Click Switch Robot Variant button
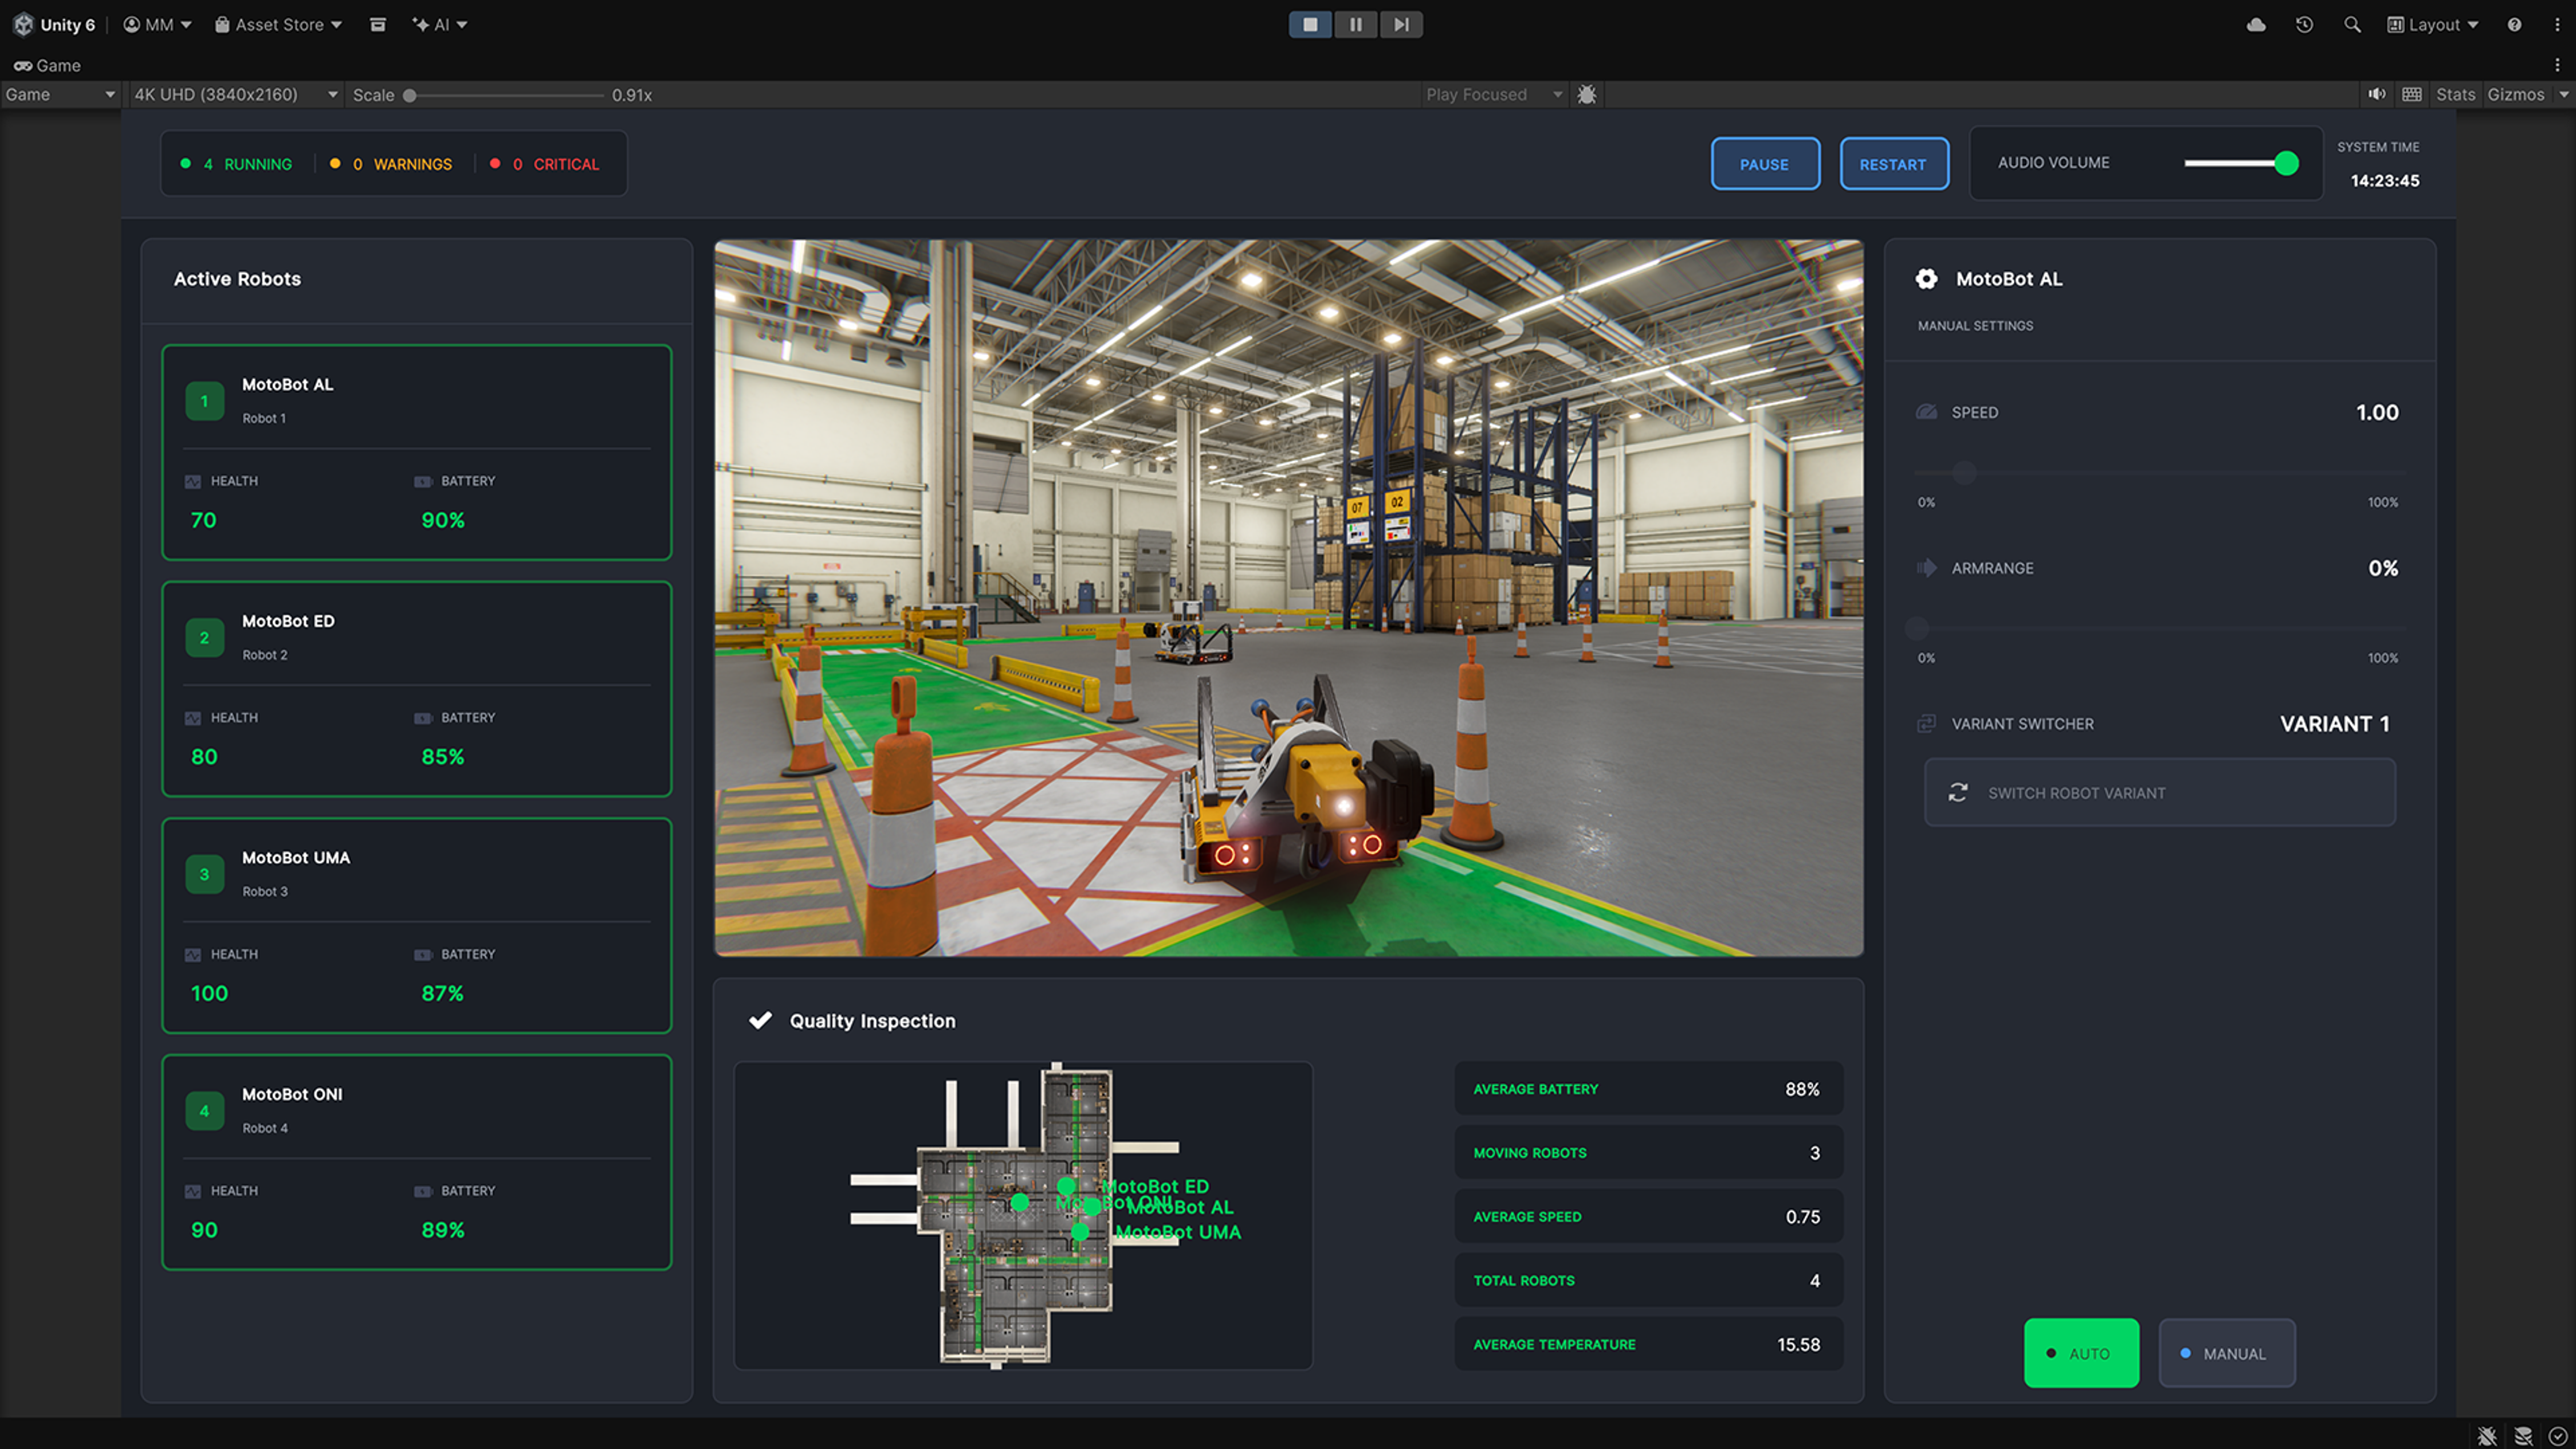This screenshot has height=1449, width=2576. [x=2159, y=792]
